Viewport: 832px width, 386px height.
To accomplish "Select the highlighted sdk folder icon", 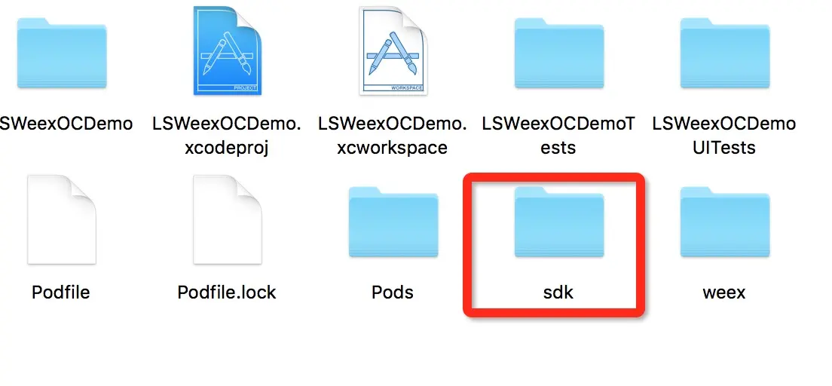I will [x=558, y=222].
